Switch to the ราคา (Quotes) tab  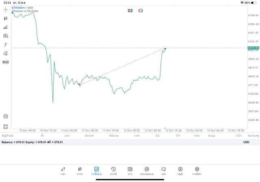coord(63,171)
